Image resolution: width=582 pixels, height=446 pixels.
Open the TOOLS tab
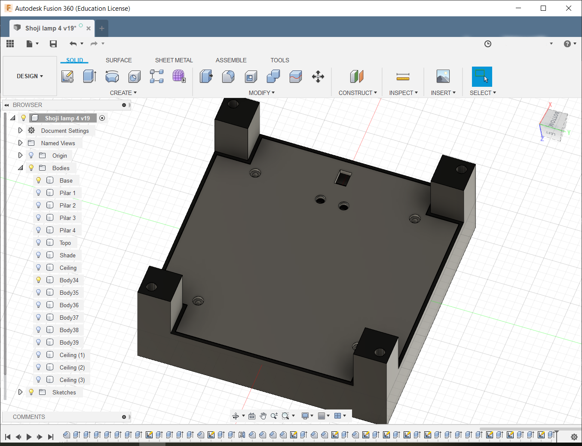click(x=280, y=60)
